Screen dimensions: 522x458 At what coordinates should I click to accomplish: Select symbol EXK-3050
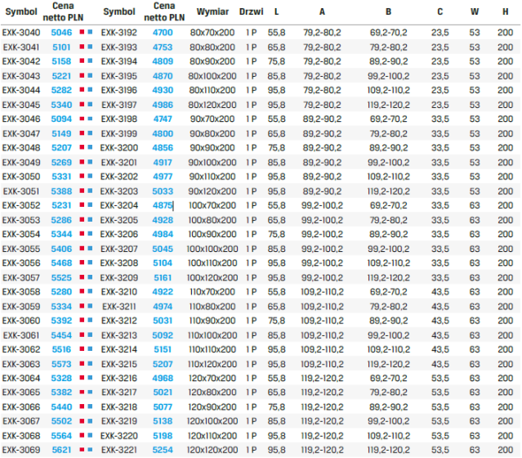(x=21, y=177)
